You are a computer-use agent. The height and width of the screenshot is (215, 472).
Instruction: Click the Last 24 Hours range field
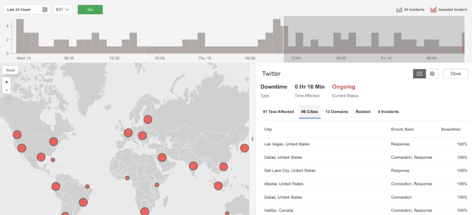point(27,10)
